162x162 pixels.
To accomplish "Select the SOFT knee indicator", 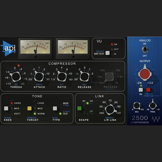I will tap(12, 113).
